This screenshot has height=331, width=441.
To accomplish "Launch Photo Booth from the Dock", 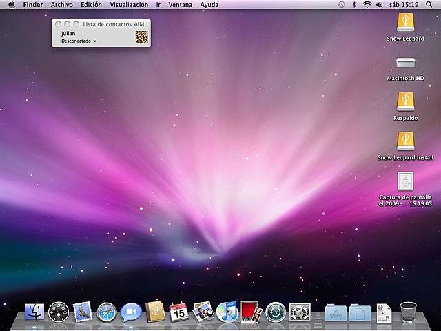I will 251,312.
